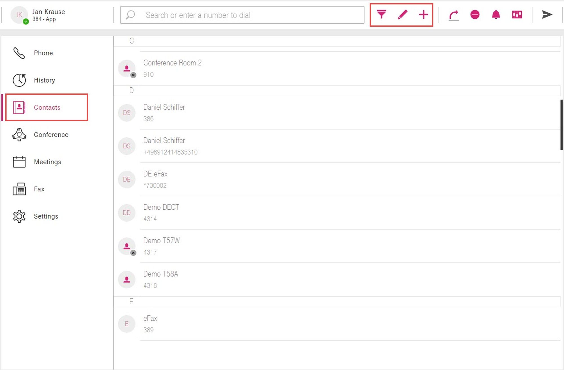Open Demo DECT contact entry
The width and height of the screenshot is (564, 370).
(161, 213)
